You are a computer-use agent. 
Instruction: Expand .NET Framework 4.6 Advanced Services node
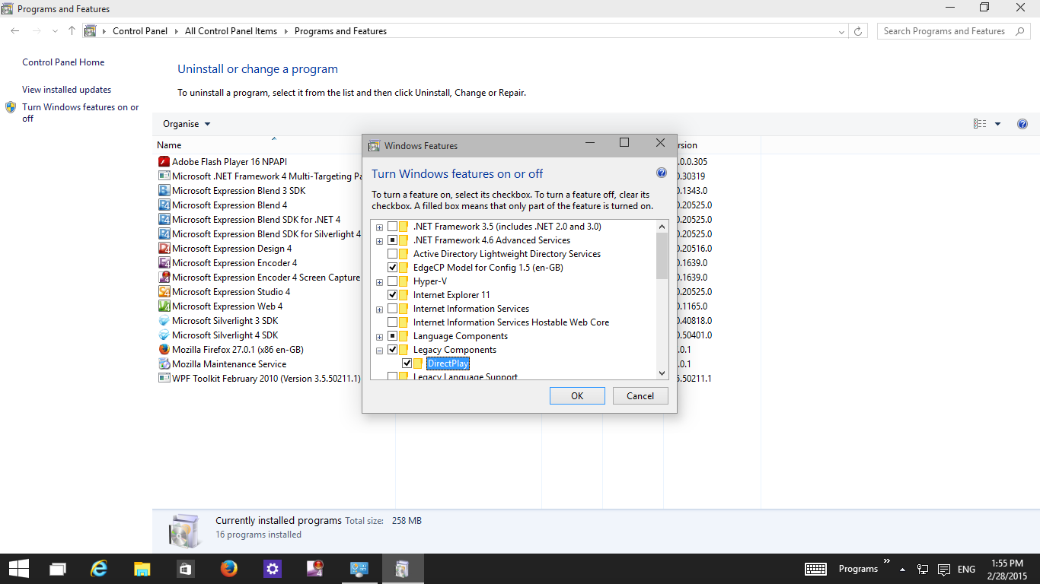coord(379,241)
